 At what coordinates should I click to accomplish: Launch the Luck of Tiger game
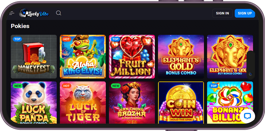point(83,102)
